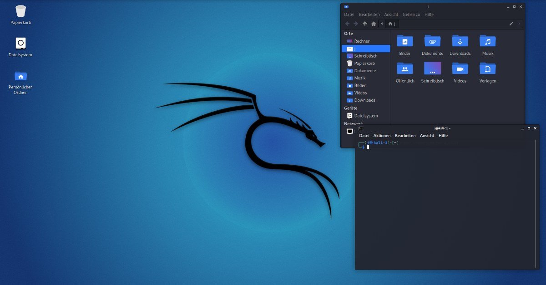546x285 pixels.
Task: Open Dateisystem under Geräte in sidebar
Action: coord(366,116)
